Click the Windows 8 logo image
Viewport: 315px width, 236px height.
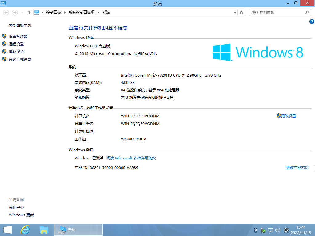point(258,52)
